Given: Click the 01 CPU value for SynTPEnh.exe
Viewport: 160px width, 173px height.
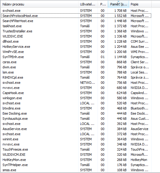Looking at the screenshot, I should tap(102, 57).
